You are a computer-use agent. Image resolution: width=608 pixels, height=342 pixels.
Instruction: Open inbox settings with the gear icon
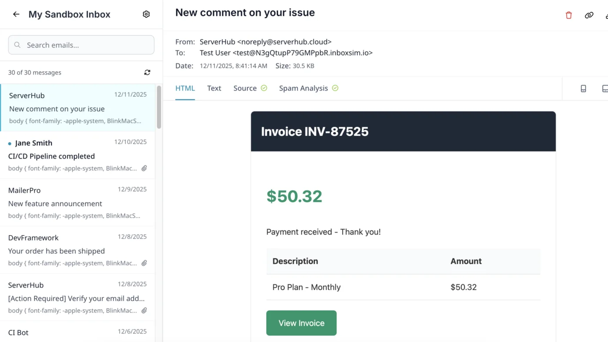tap(146, 14)
